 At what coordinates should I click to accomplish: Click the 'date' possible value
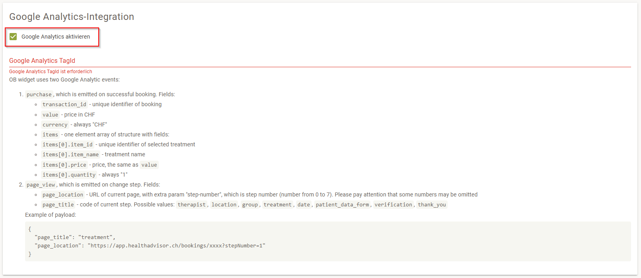point(303,204)
